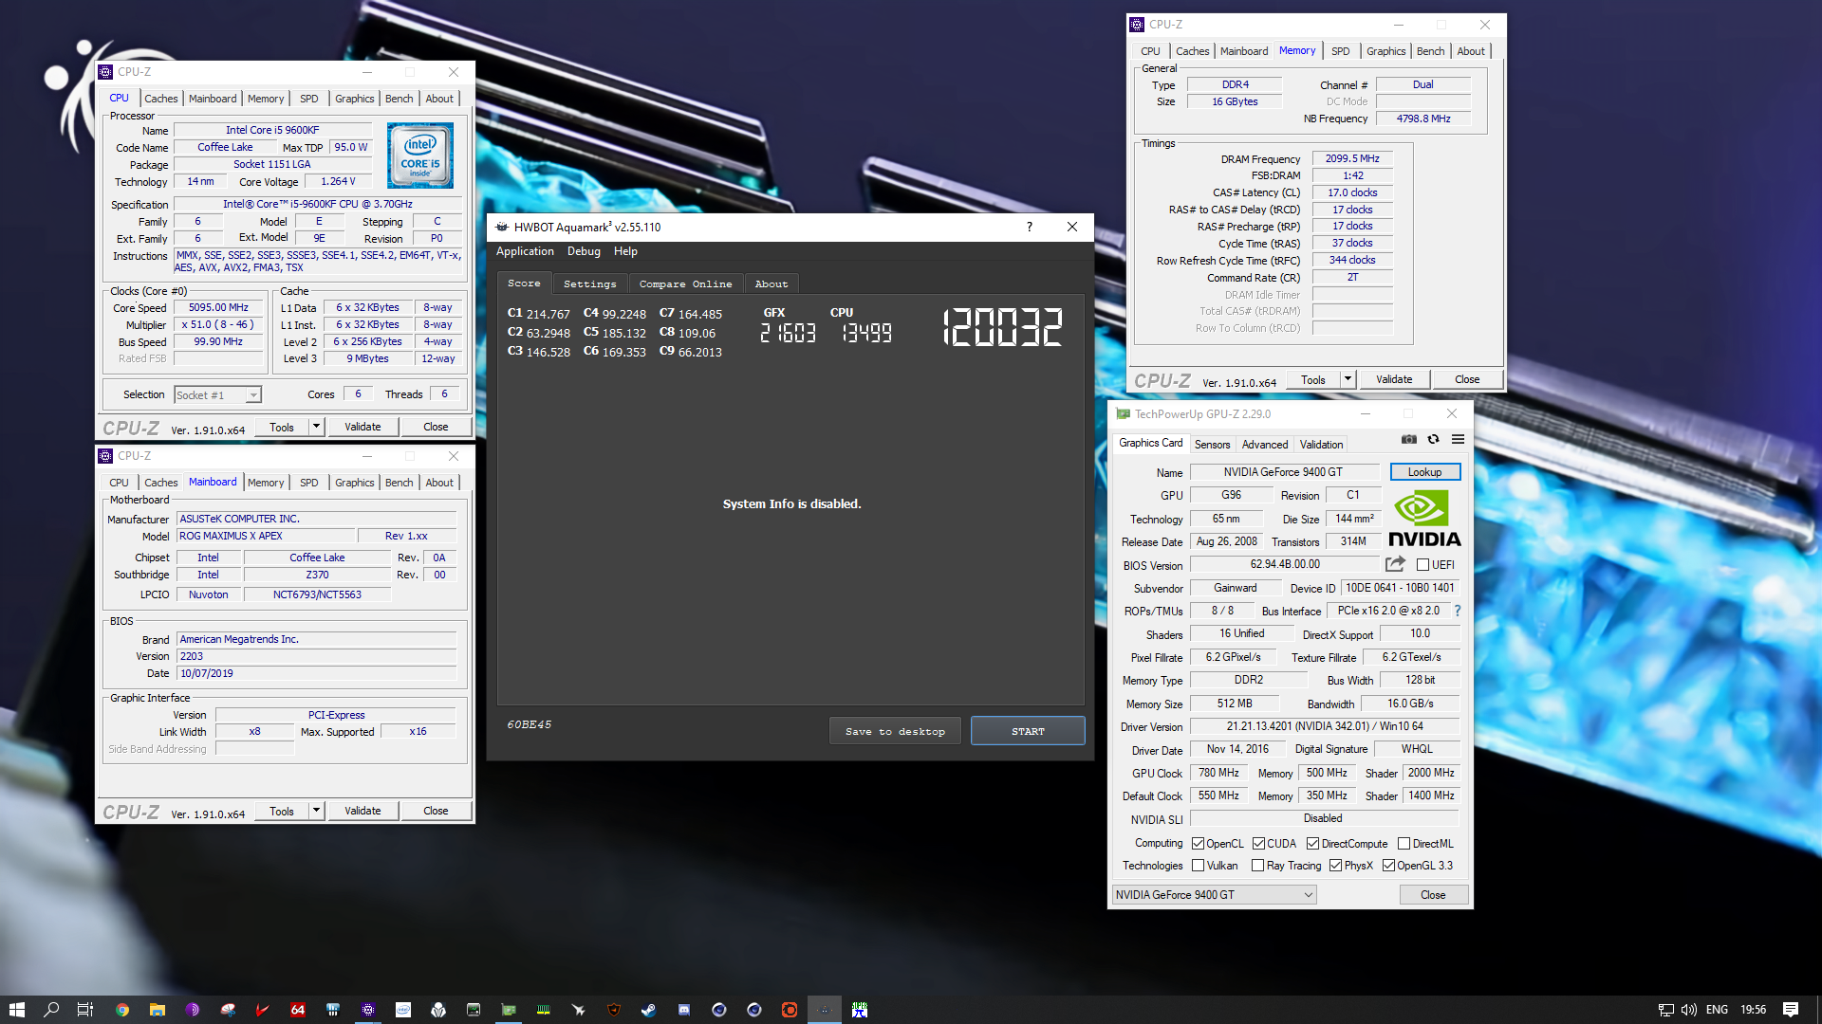Open Bench tab in the Mainboard CPU-Z window
This screenshot has height=1024, width=1822.
[399, 483]
